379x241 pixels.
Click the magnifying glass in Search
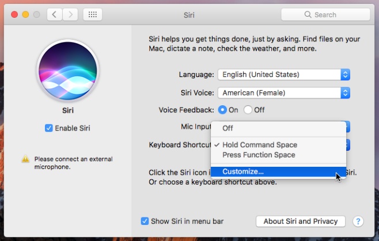click(x=308, y=14)
